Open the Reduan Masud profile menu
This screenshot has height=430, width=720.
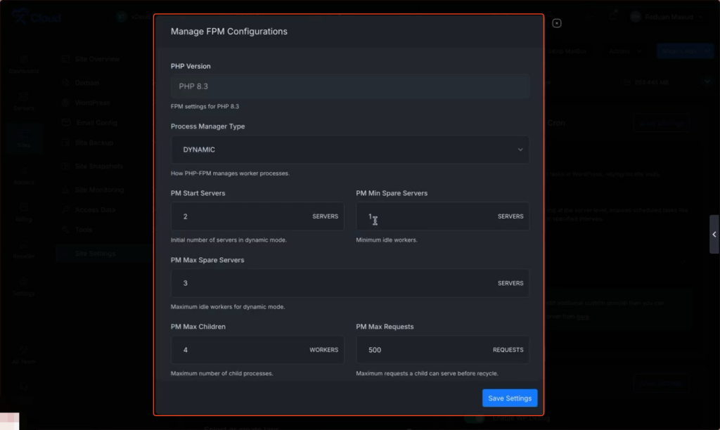pos(667,17)
